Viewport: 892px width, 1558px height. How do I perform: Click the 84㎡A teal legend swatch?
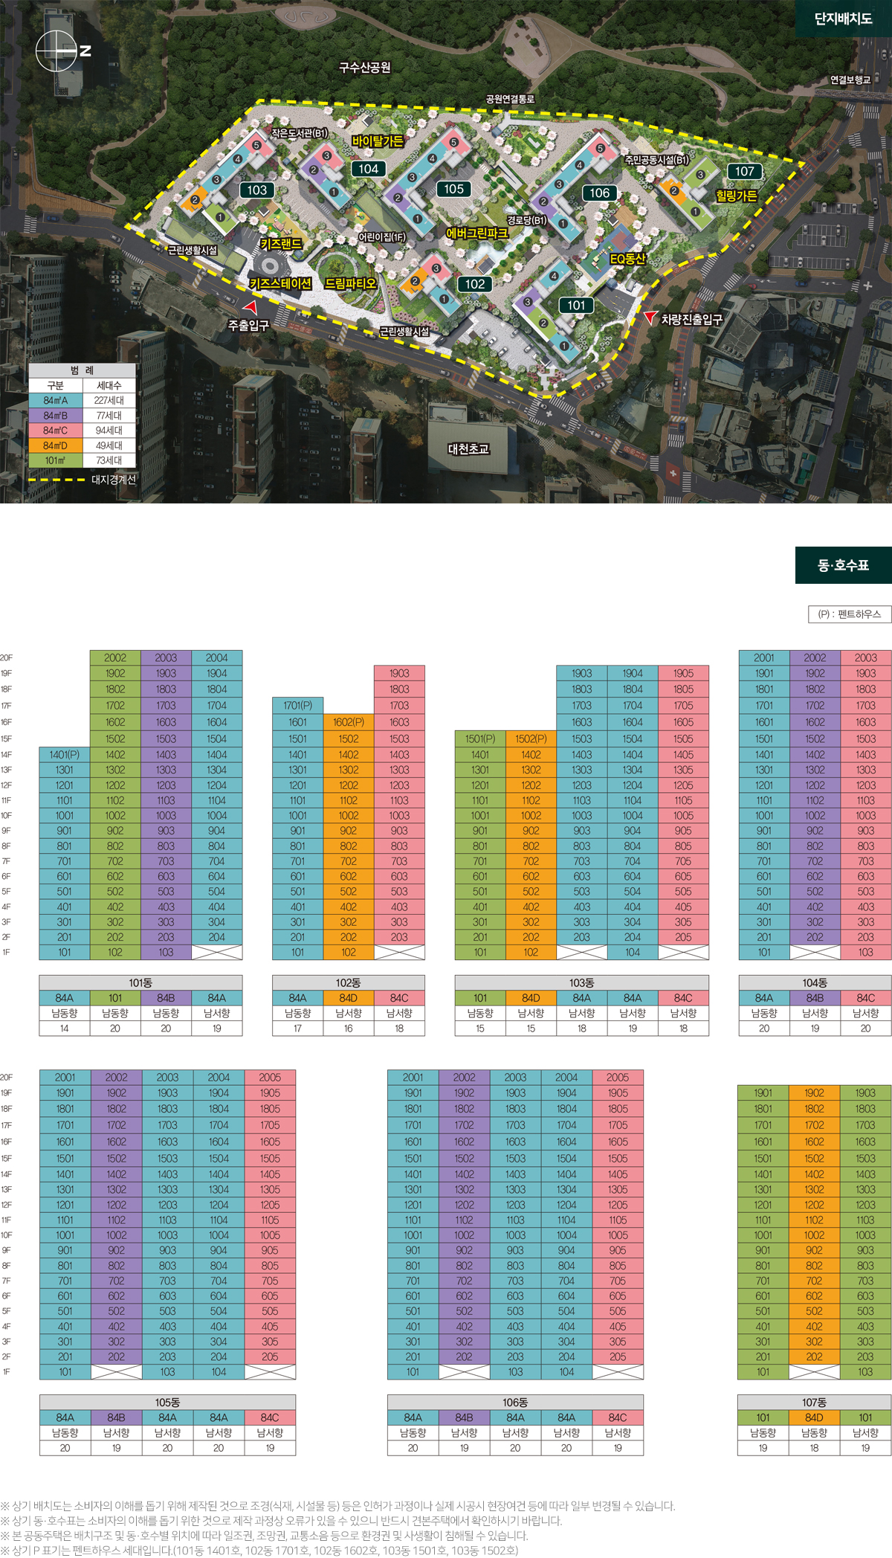click(x=55, y=400)
